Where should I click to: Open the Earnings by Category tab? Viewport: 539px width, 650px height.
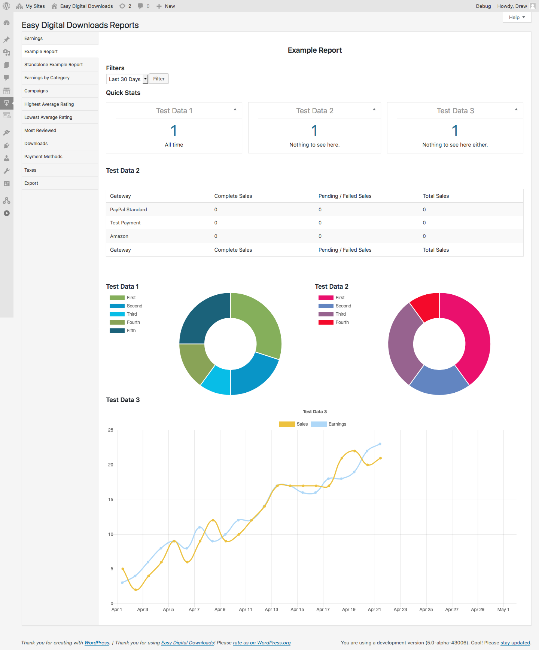coord(60,78)
